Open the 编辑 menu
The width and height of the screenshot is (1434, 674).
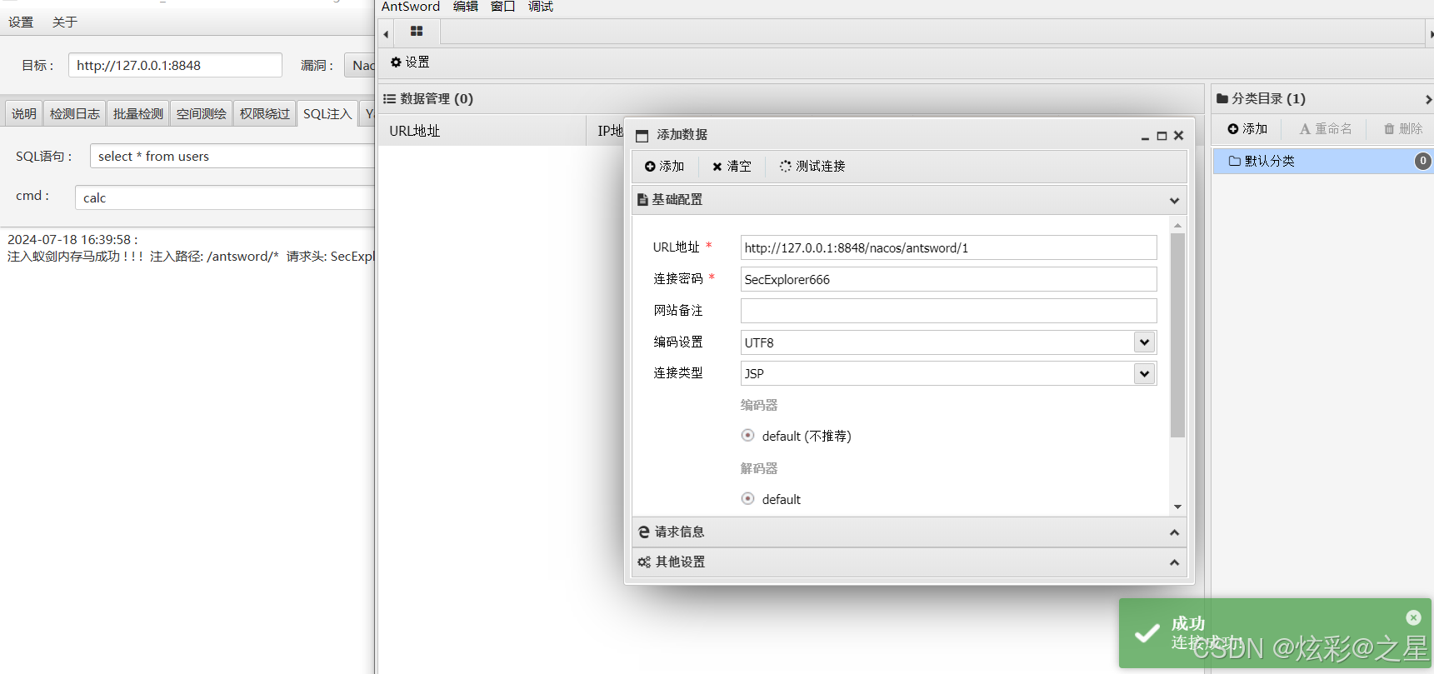(466, 7)
